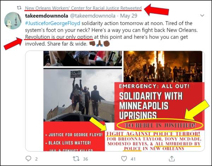The width and height of the screenshot is (212, 166).
Task: View the I Can't Breathe protest photo
Action: [79, 95]
